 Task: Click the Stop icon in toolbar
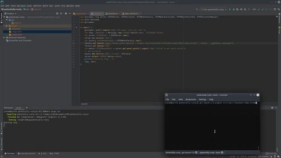249,9
